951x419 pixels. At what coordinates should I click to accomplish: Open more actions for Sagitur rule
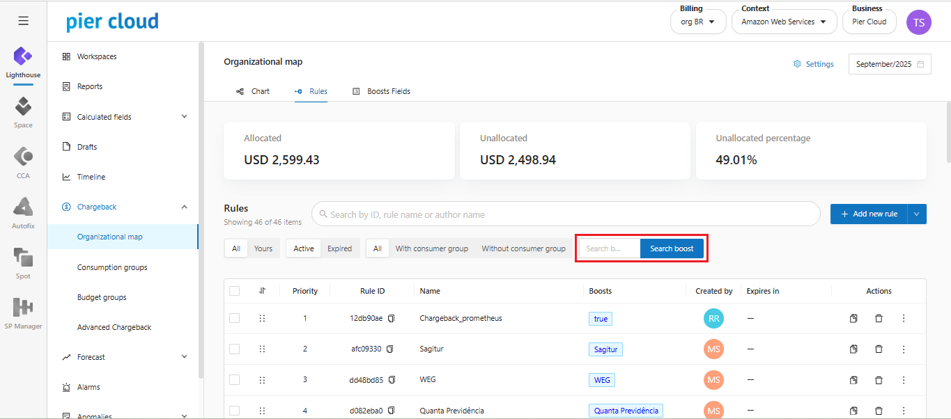tap(904, 349)
